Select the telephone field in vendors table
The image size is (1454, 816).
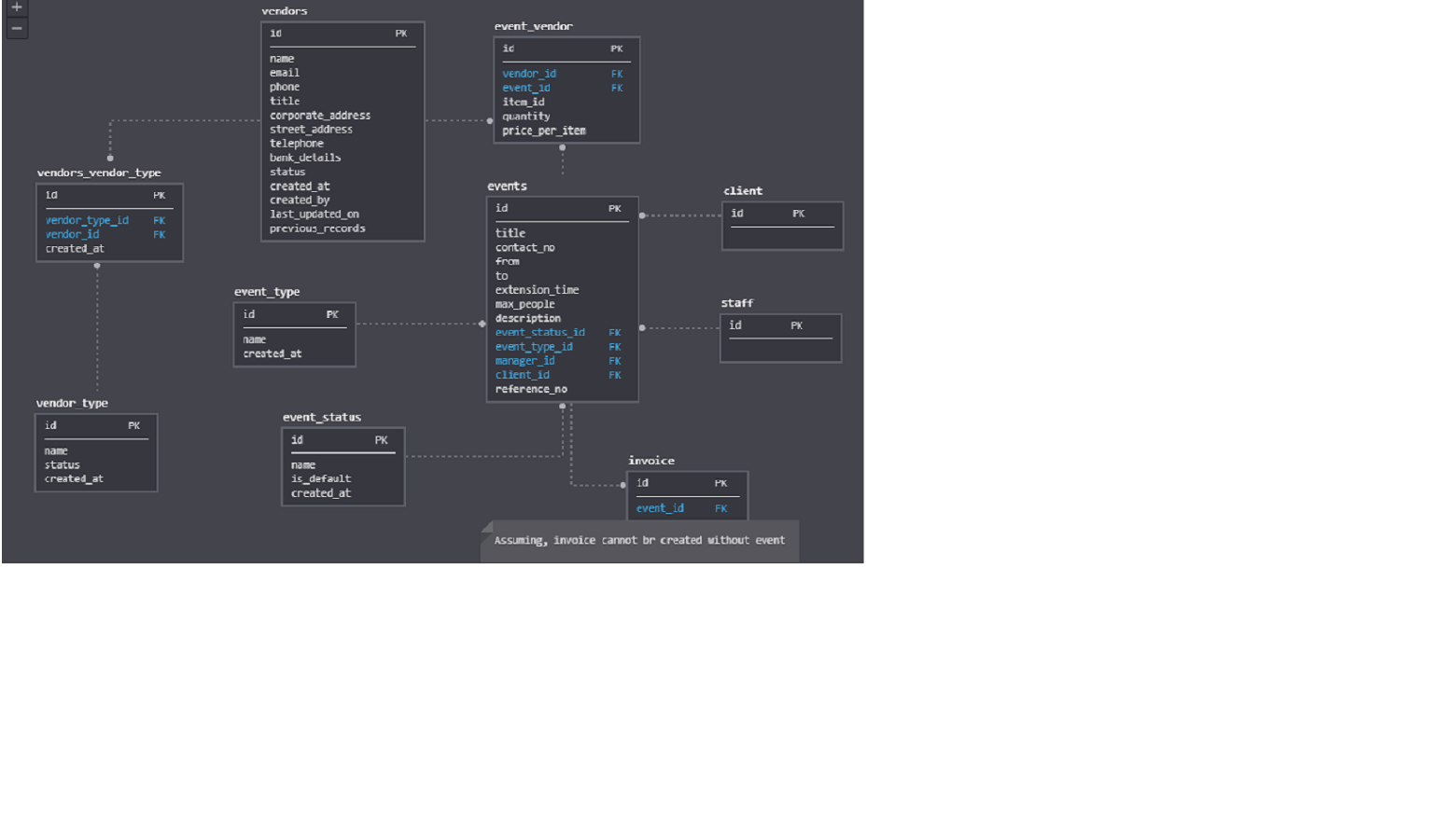coord(297,144)
